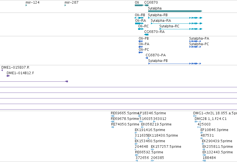
Task: Select the mir-287 gene label
Action: pos(72,3)
